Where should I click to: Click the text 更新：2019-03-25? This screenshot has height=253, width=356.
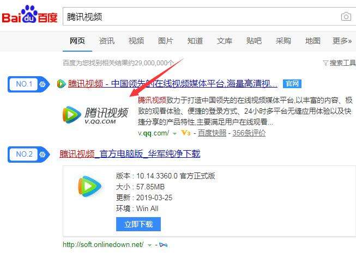click(144, 198)
